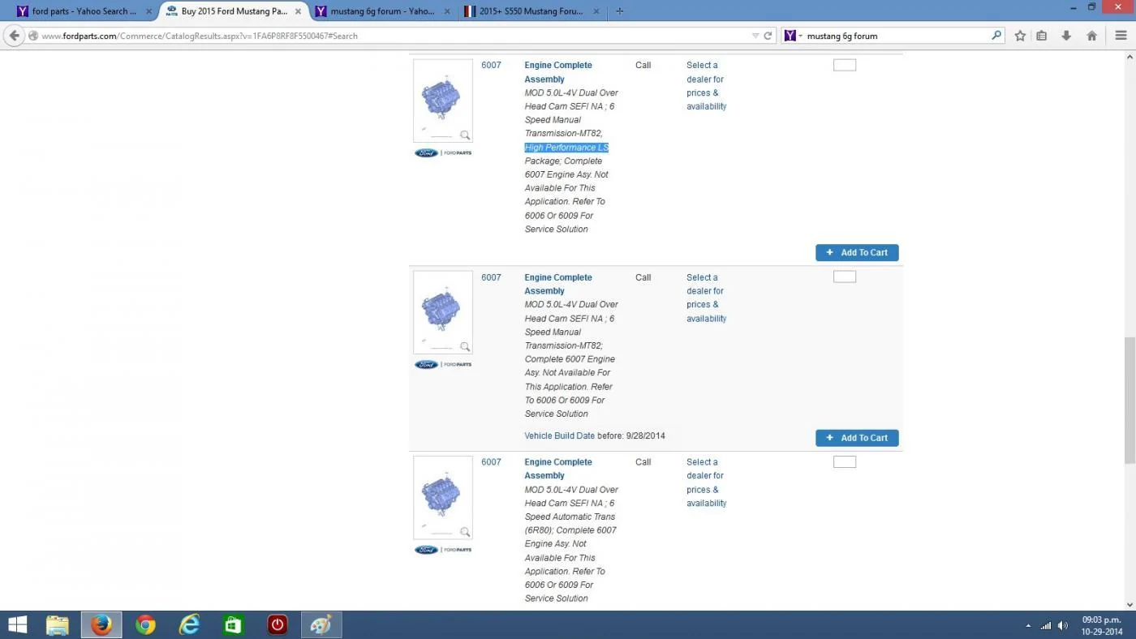
Task: Click Ford Parts logo under High Performance LS item
Action: (443, 152)
